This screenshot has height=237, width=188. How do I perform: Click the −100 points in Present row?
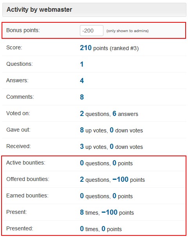pos(110,212)
